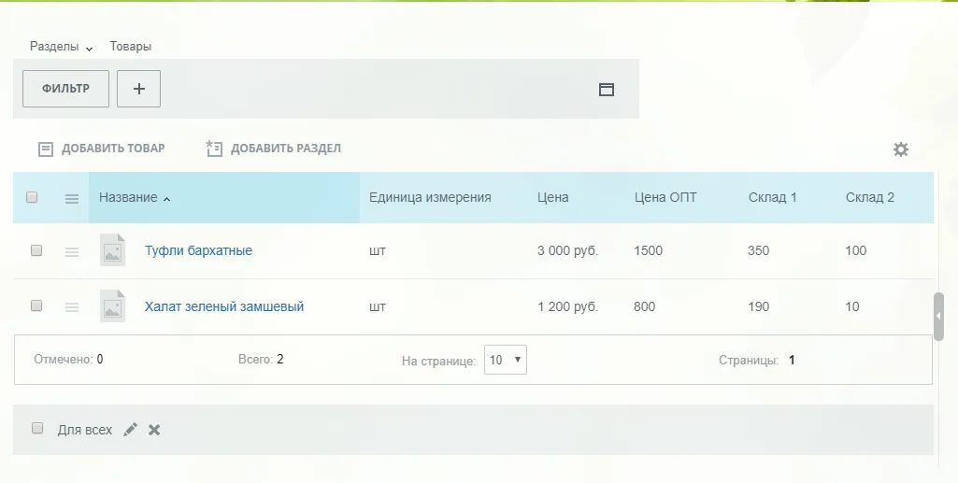Click the Склад 2 value 100

coord(856,250)
